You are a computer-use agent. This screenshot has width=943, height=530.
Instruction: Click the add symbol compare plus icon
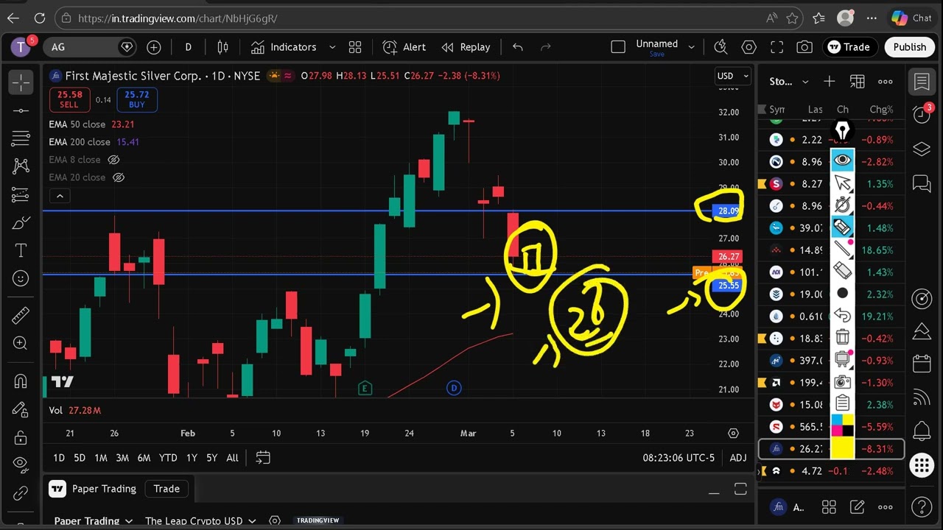[153, 47]
